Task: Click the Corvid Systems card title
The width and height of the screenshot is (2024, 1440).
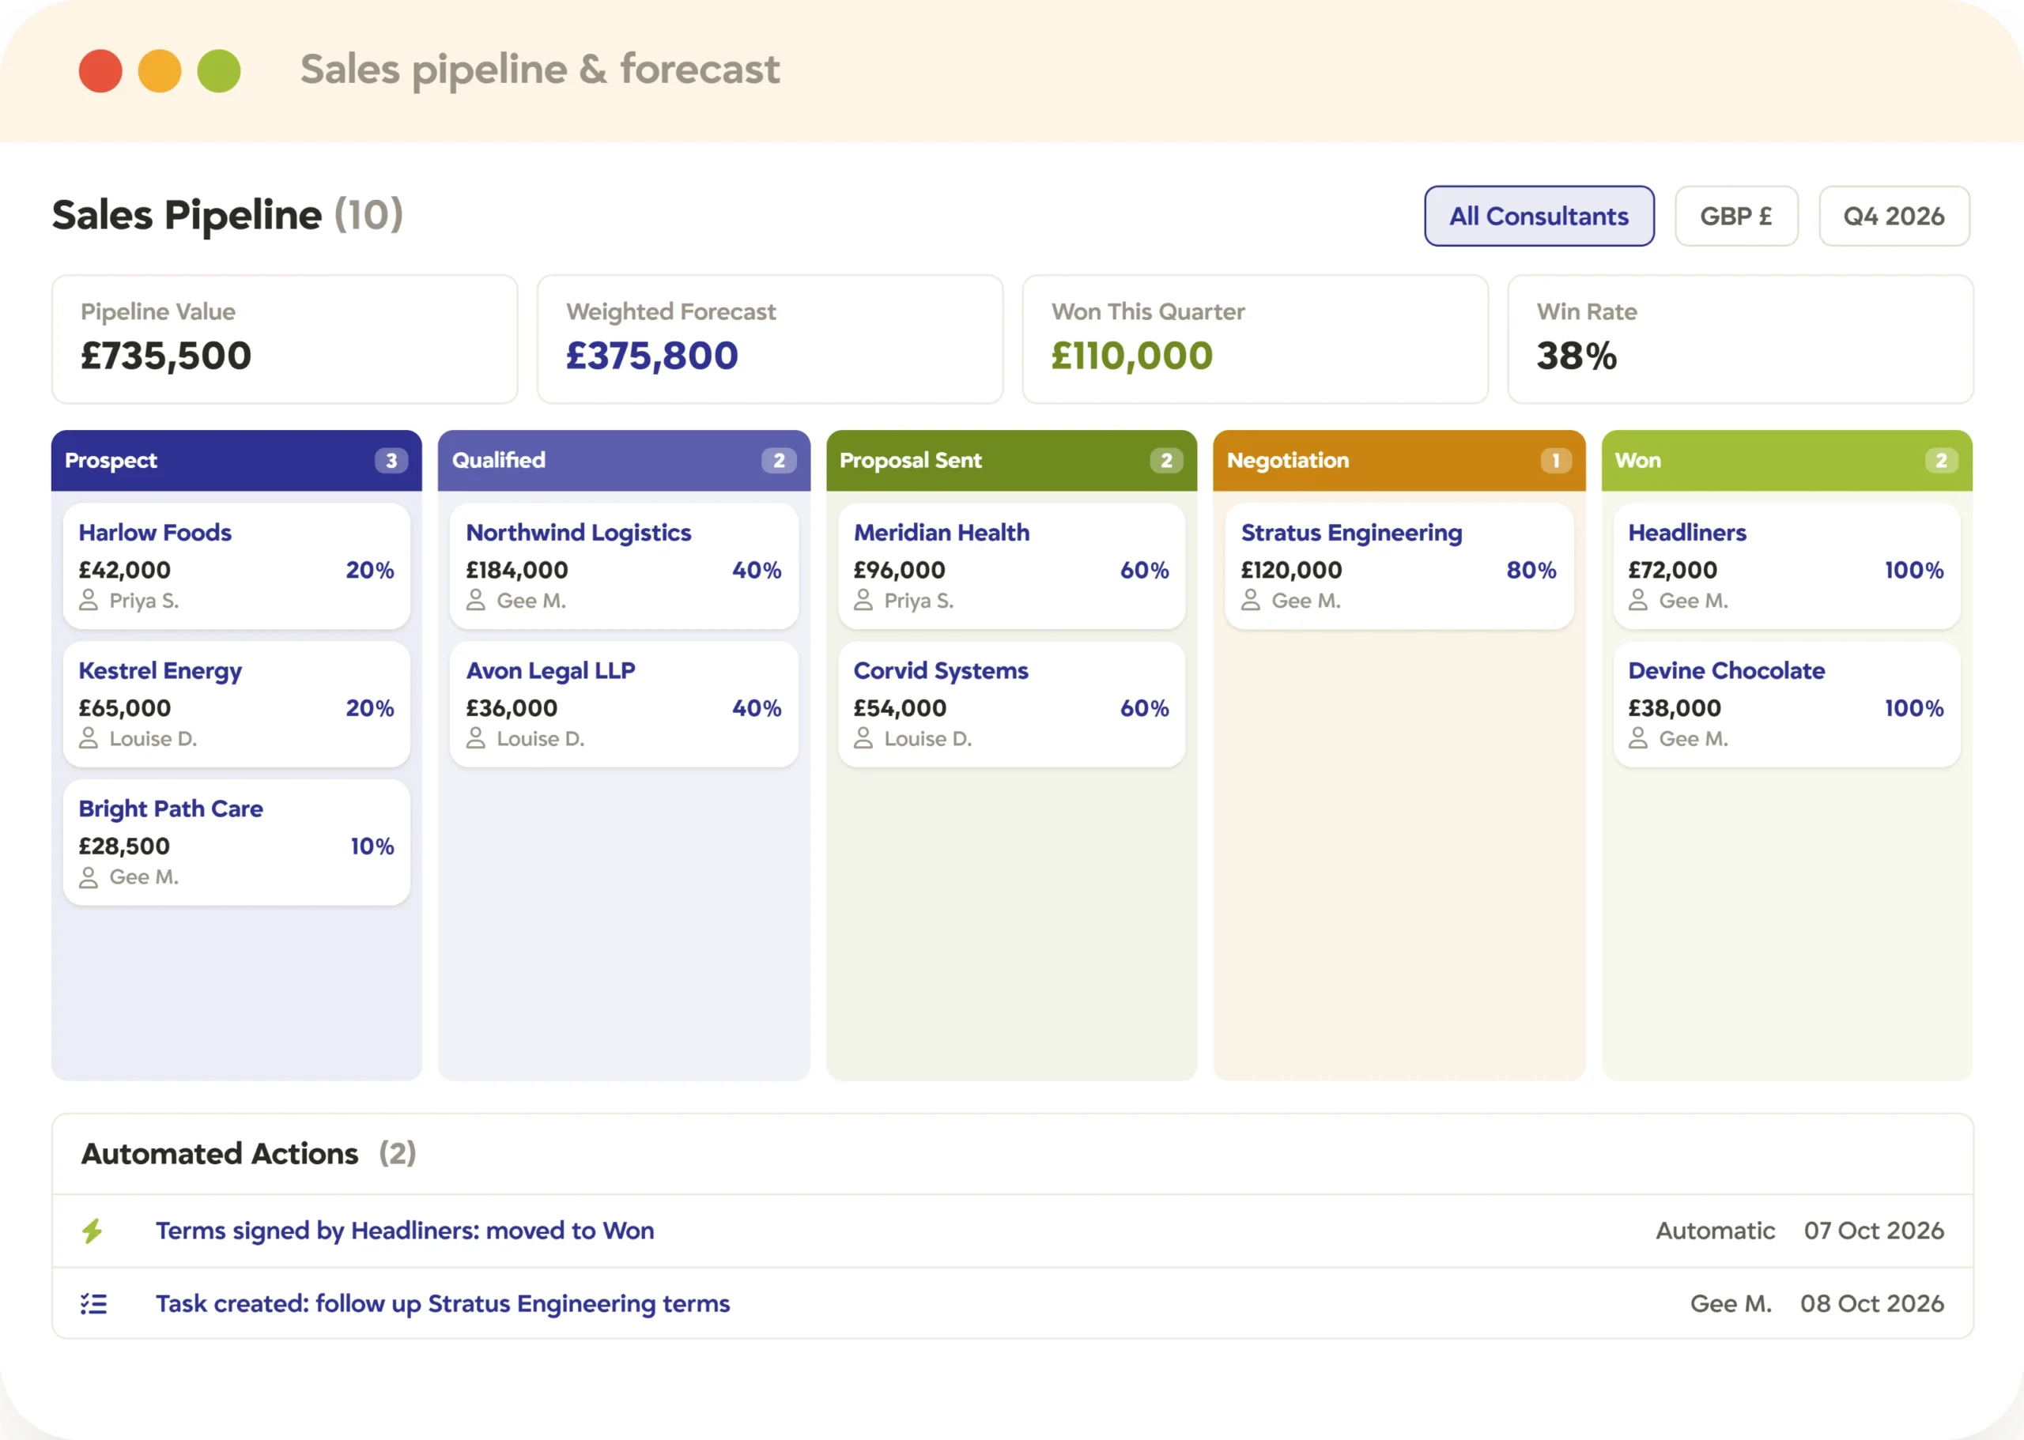Action: [941, 671]
